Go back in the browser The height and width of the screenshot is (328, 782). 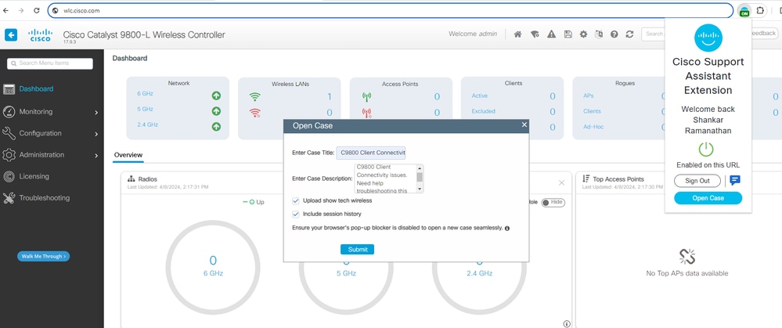tap(6, 10)
